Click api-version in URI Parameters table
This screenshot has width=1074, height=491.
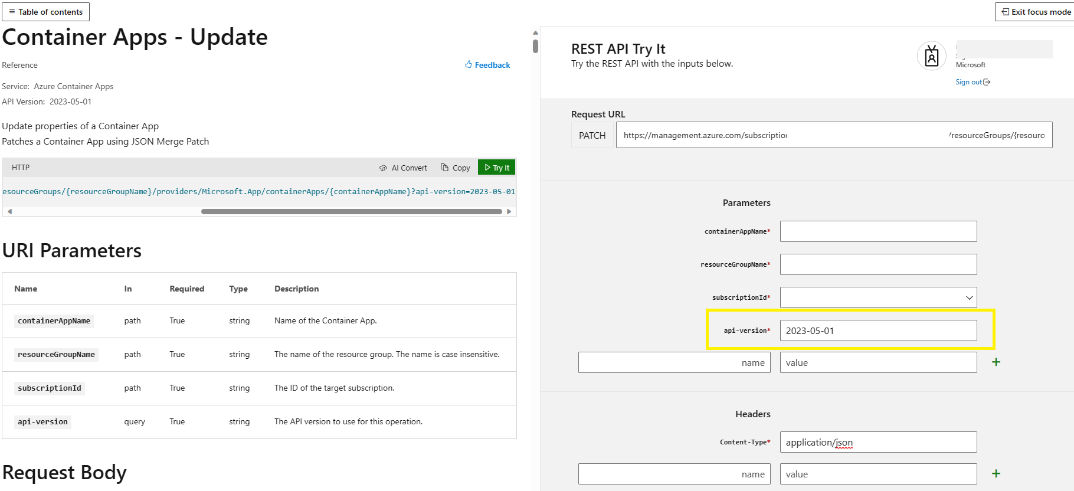(42, 422)
